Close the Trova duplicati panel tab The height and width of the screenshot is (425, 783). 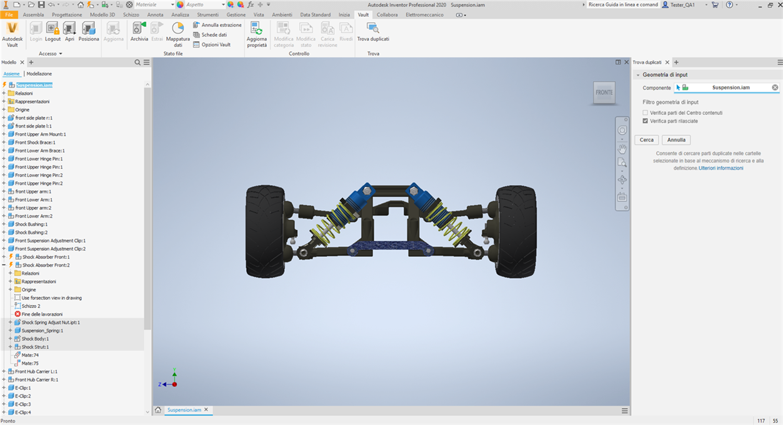click(x=667, y=62)
